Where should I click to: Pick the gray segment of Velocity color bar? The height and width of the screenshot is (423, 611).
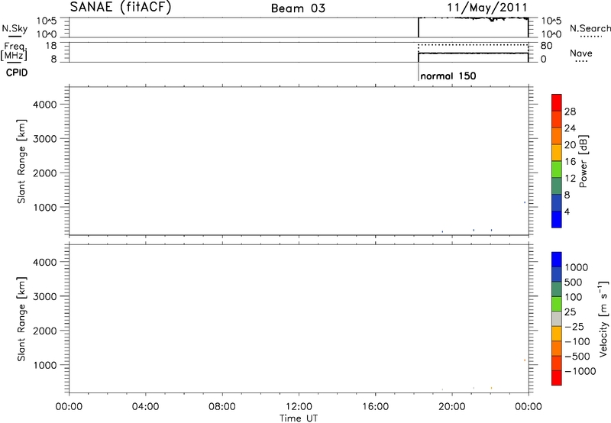pyautogui.click(x=557, y=319)
